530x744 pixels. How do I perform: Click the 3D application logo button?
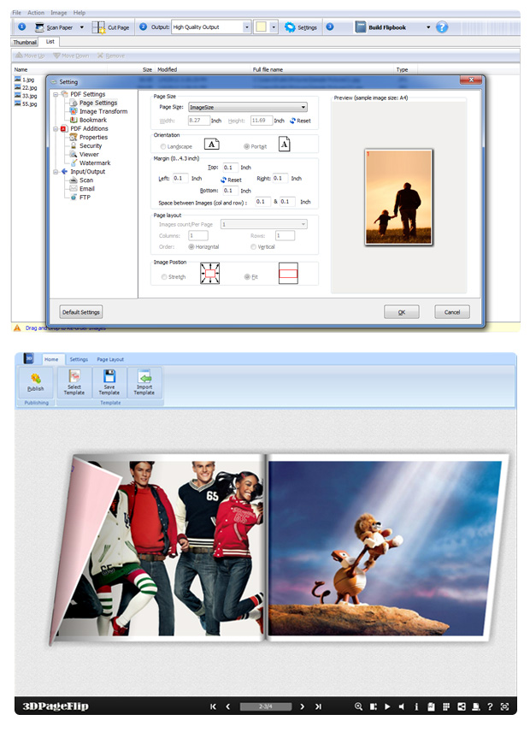point(29,358)
